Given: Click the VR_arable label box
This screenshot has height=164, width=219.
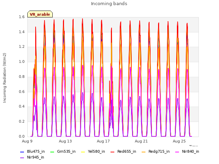Looking at the screenshot, I should click(x=40, y=14).
